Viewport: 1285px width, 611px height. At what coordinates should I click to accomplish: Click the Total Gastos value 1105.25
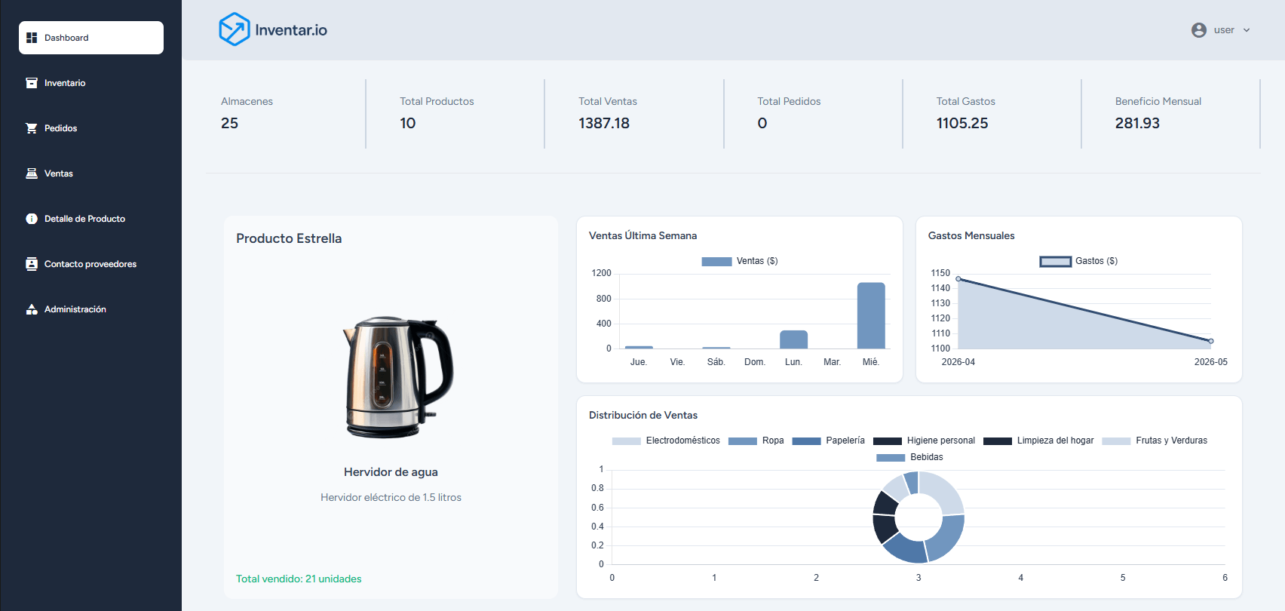pos(962,123)
